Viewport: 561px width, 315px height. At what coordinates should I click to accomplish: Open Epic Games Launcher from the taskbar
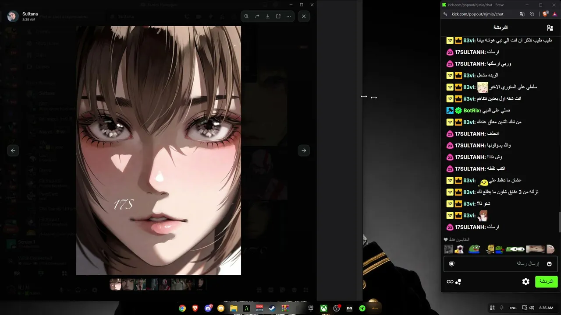coord(311,308)
